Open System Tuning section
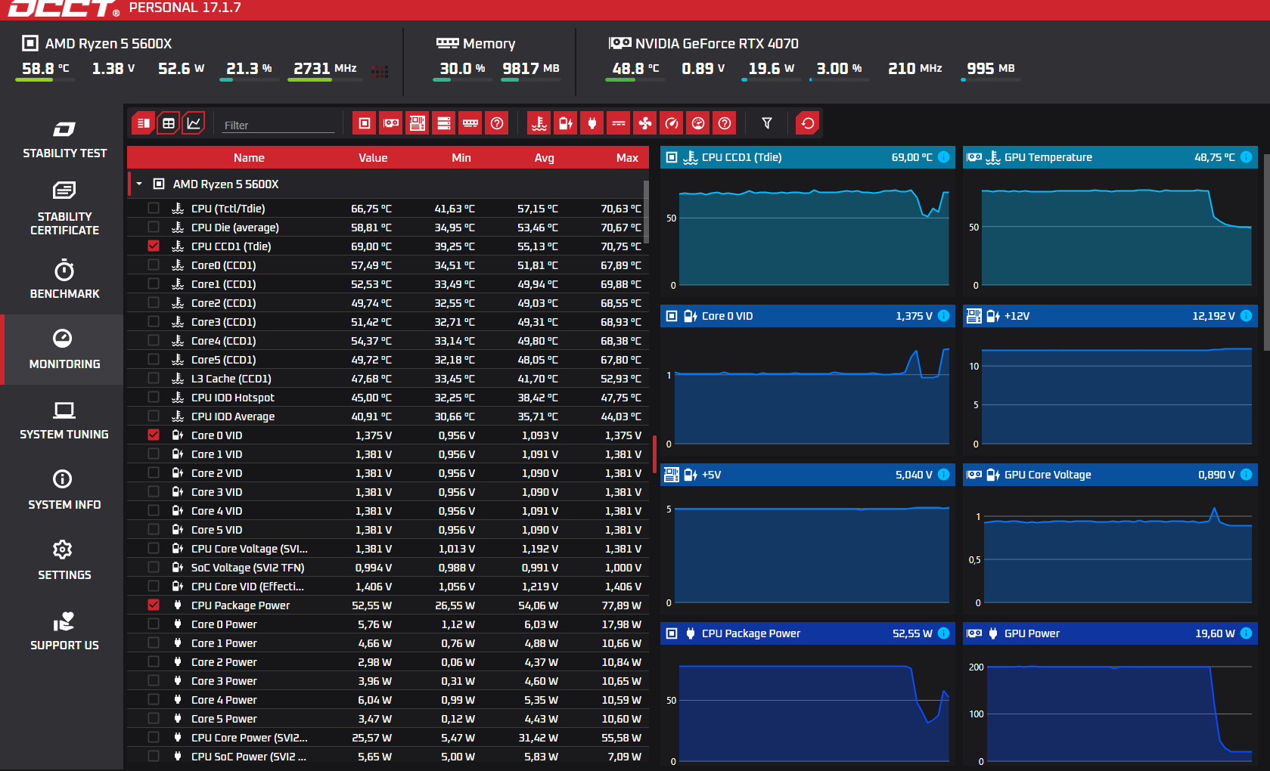1270x771 pixels. (x=64, y=420)
